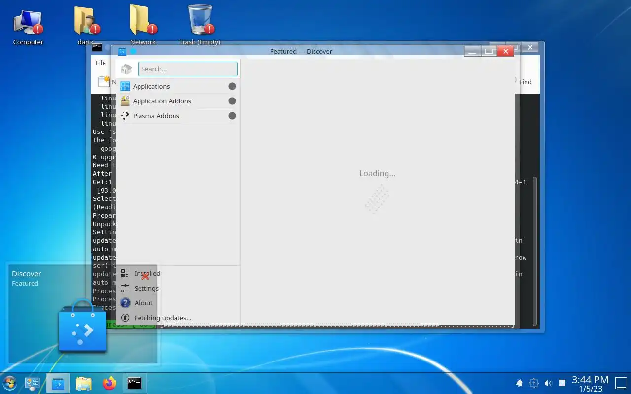Open notifications bell in the system tray

519,383
